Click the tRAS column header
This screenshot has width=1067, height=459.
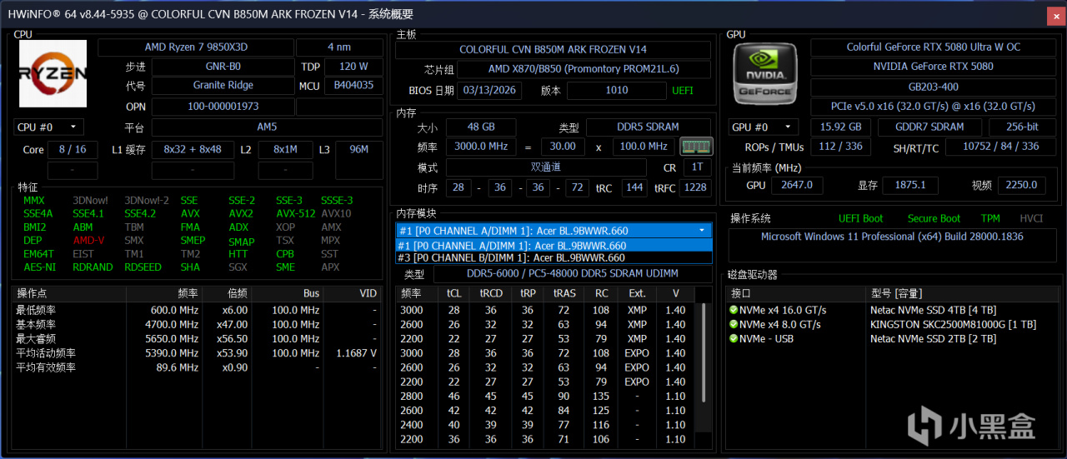(564, 294)
